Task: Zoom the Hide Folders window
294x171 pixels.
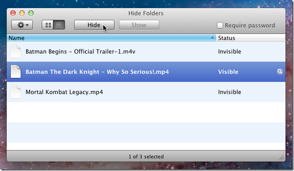Action: (x=31, y=13)
